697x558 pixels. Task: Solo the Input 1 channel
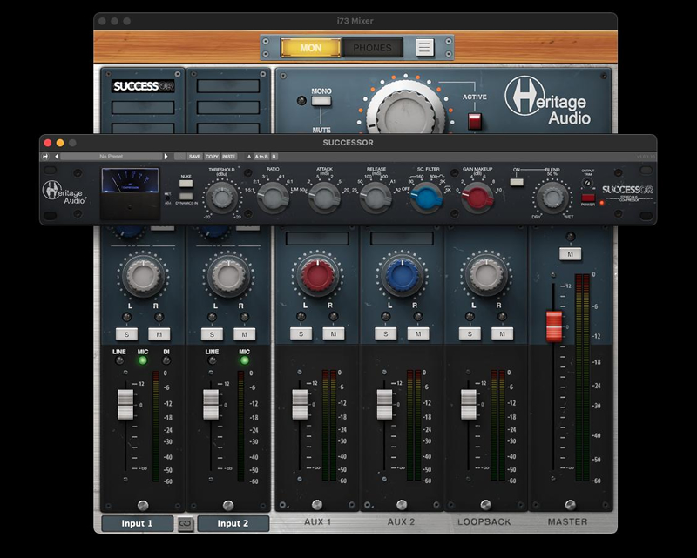[126, 334]
